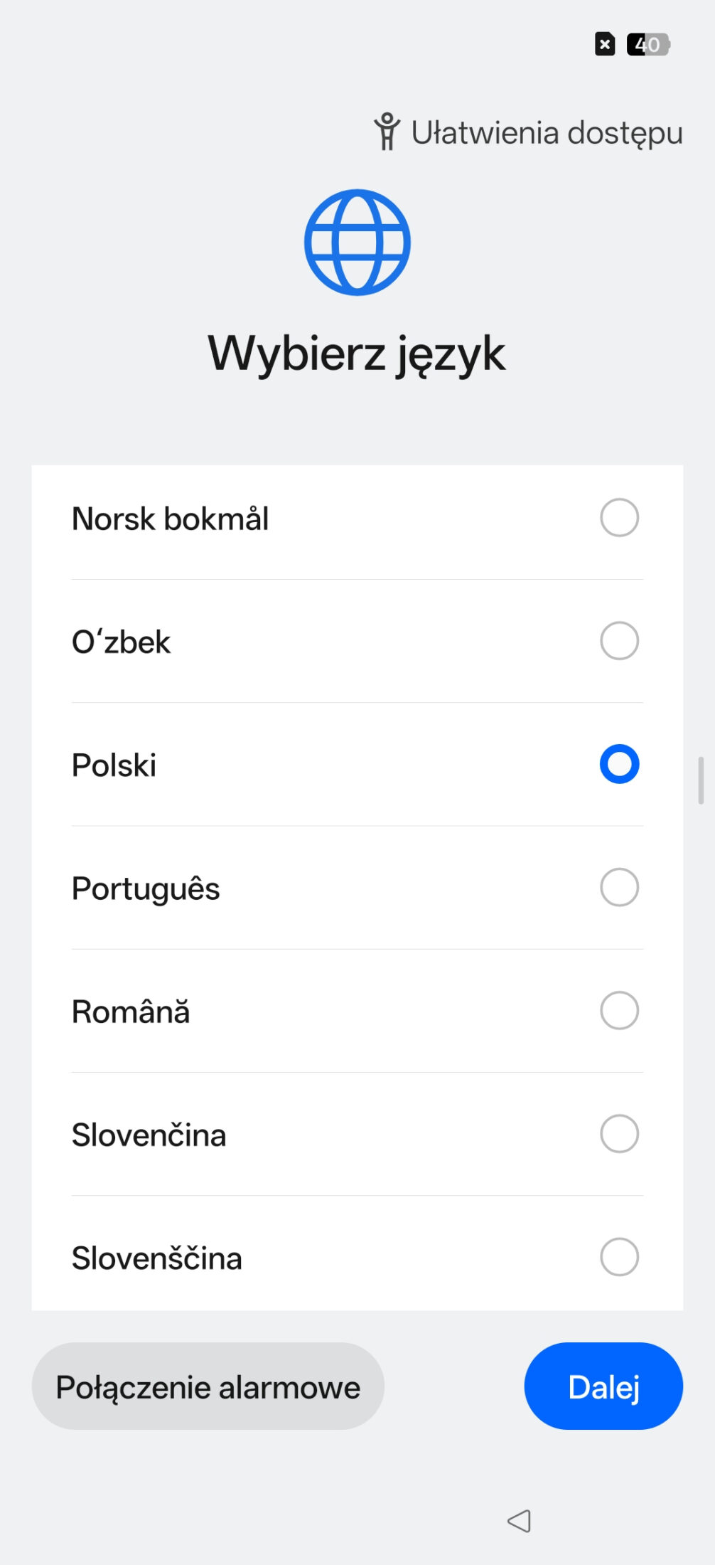This screenshot has height=1565, width=715.
Task: Open Ułatwienia dostępu link
Action: [x=546, y=133]
